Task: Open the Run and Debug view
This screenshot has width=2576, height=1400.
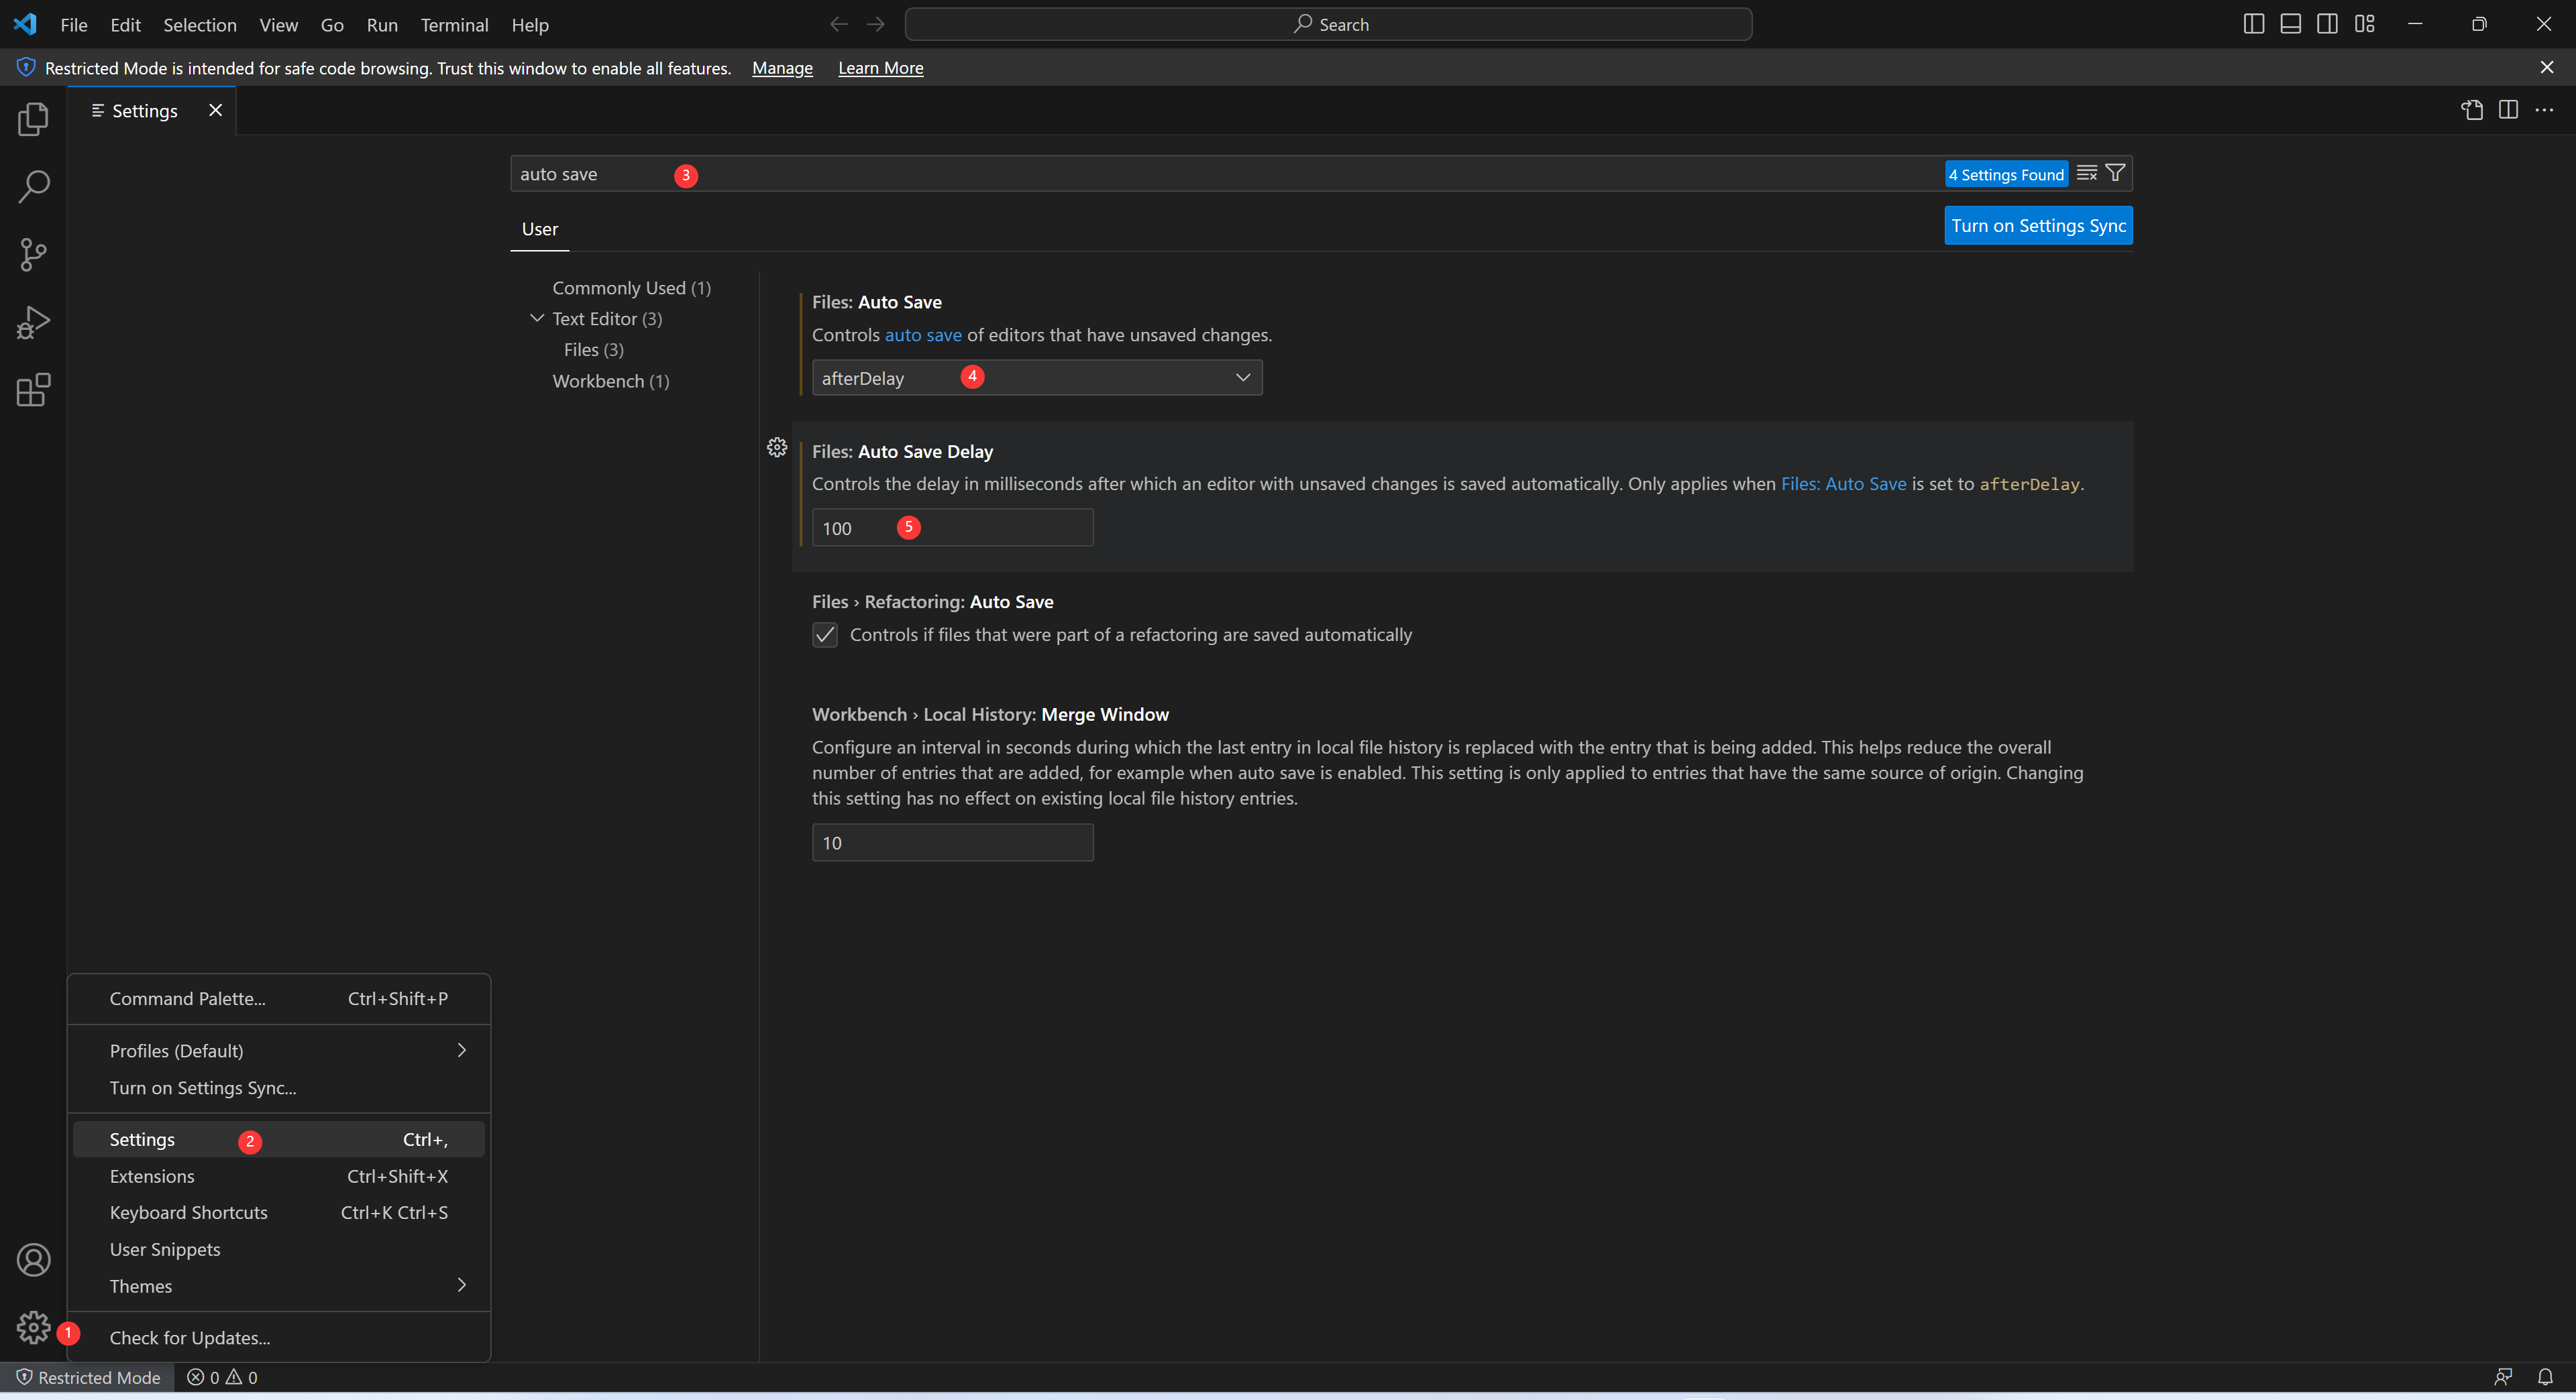Action: point(33,322)
